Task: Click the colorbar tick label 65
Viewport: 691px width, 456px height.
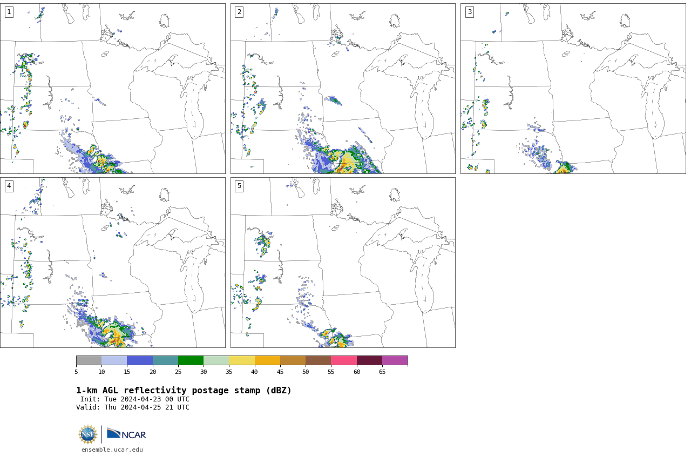Action: (x=382, y=372)
